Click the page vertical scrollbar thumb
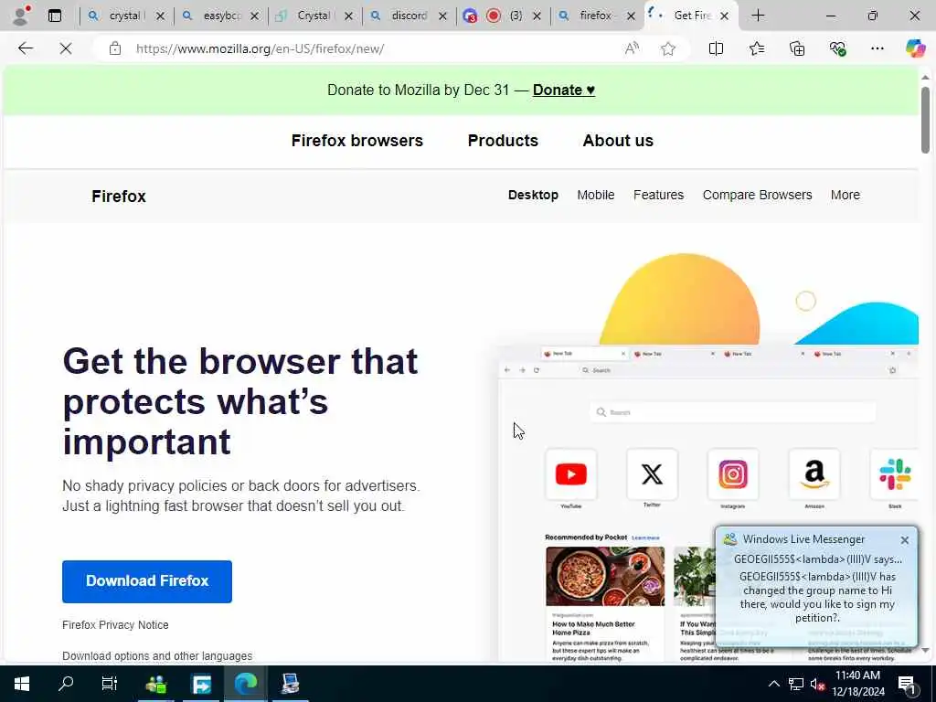The image size is (936, 702). 925,120
